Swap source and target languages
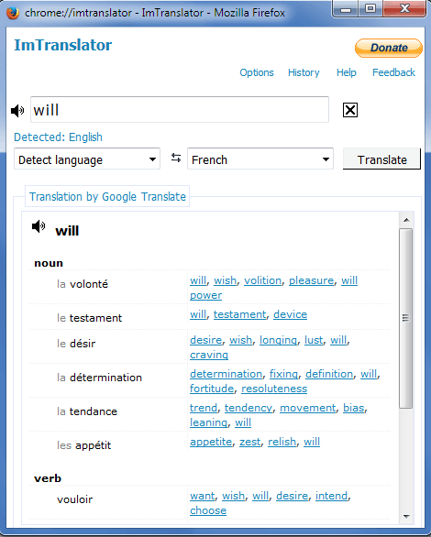Viewport: 431px width, 537px height. pos(176,158)
